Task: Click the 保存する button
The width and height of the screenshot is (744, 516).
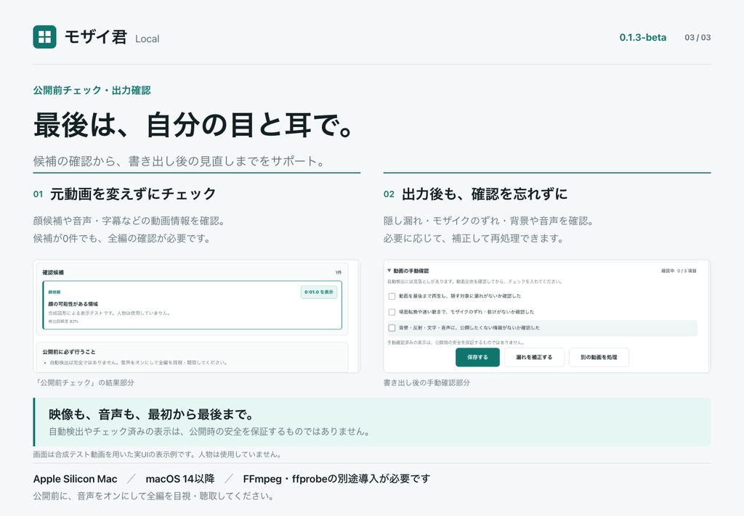Action: [x=477, y=357]
